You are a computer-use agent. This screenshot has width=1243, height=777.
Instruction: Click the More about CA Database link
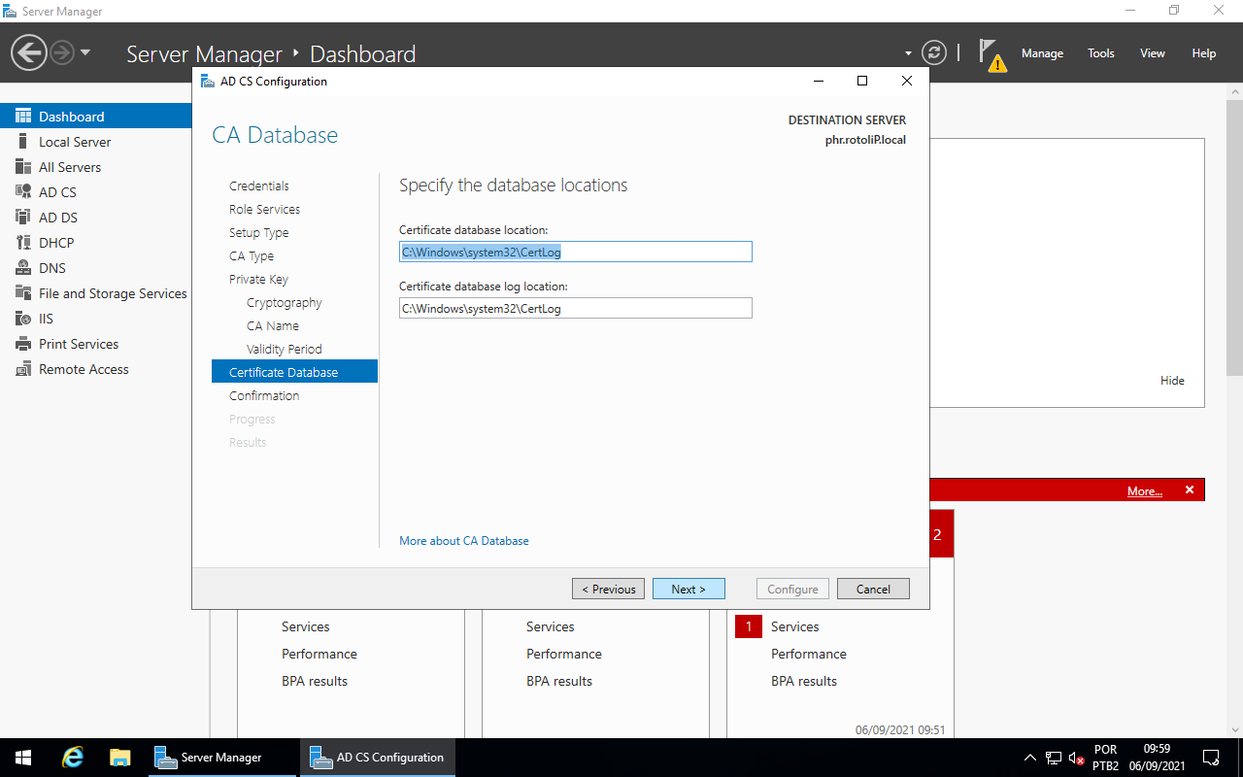tap(463, 540)
